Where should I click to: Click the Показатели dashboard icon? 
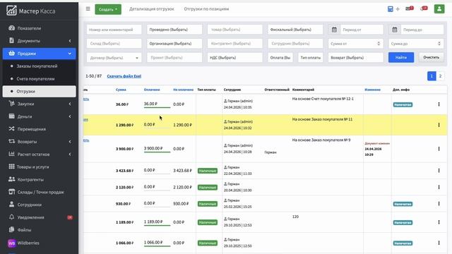11,28
